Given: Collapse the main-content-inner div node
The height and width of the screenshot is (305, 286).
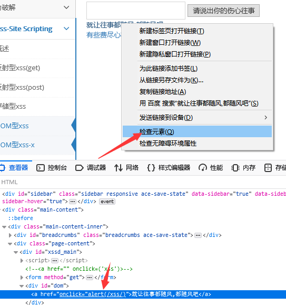Looking at the screenshot, I should click(4, 227).
